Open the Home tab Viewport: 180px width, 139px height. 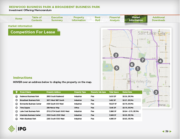[19, 19]
